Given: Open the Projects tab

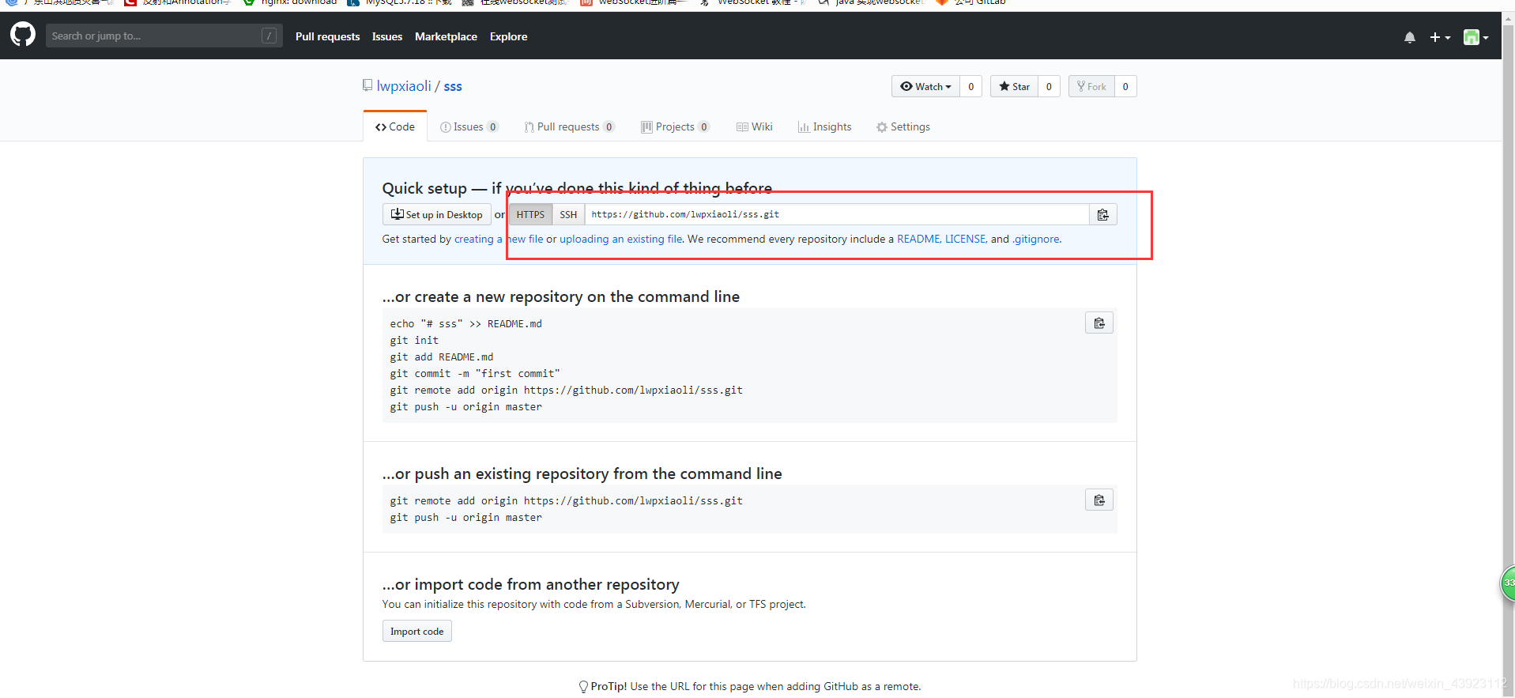Looking at the screenshot, I should click(676, 126).
